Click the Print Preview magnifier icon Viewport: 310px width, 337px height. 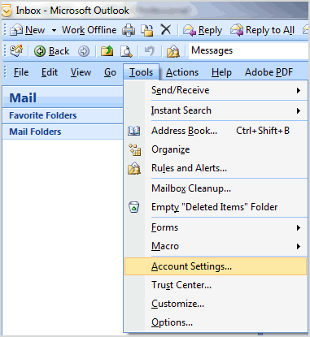[x=126, y=51]
